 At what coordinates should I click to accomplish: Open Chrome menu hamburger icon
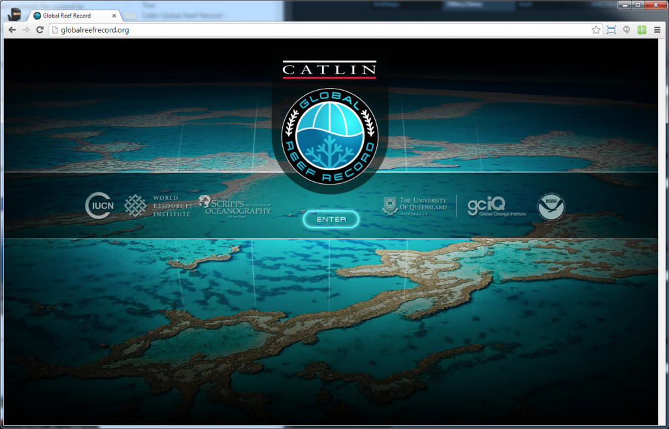click(x=657, y=30)
